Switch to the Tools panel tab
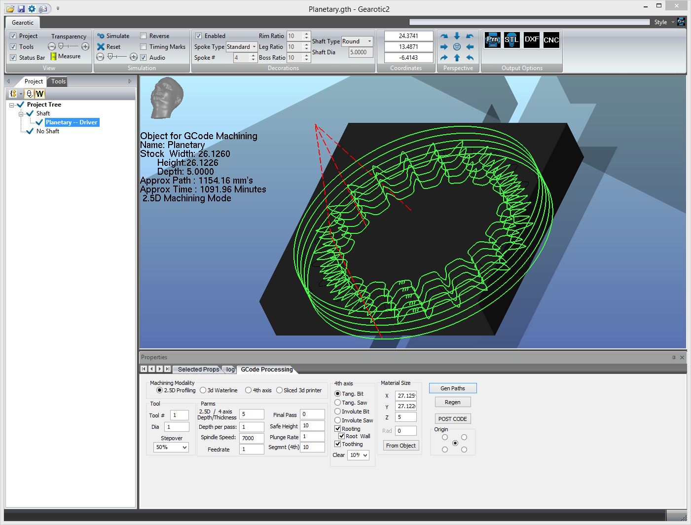This screenshot has width=691, height=525. [58, 81]
